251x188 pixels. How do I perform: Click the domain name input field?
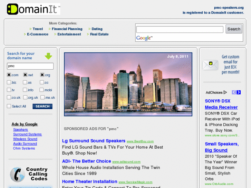(x=30, y=66)
